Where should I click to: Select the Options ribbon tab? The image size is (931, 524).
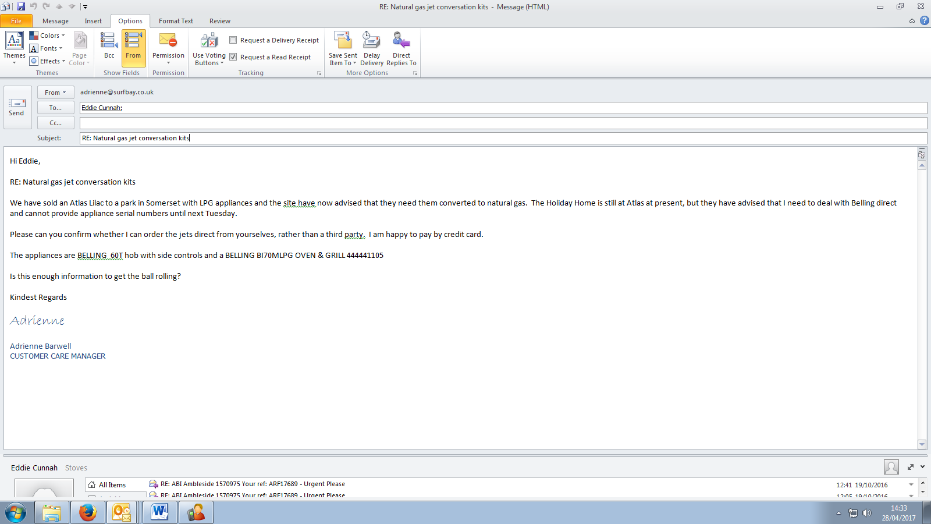[130, 21]
